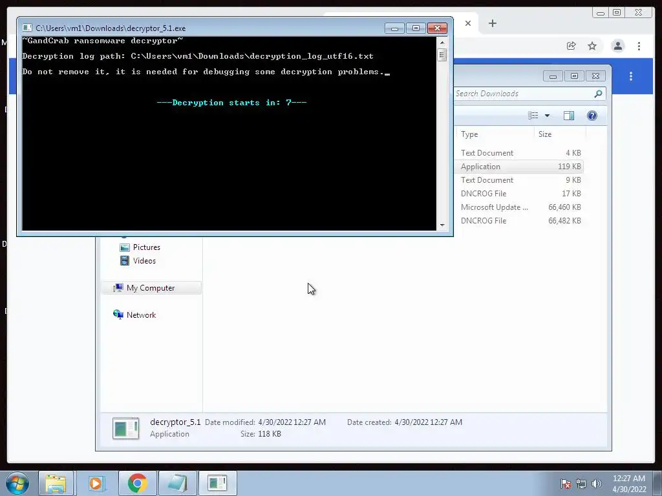662x496 pixels.
Task: Open Pictures library in navigation pane
Action: coord(147,247)
